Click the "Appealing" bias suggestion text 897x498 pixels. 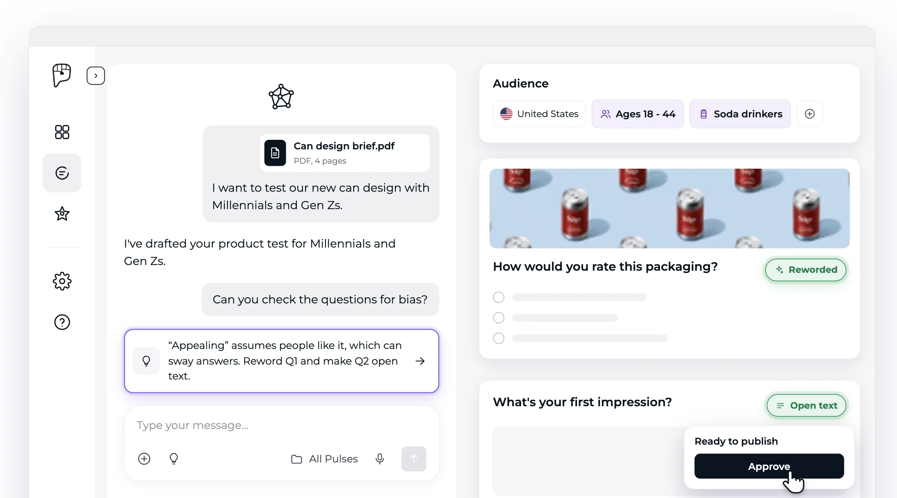click(285, 361)
